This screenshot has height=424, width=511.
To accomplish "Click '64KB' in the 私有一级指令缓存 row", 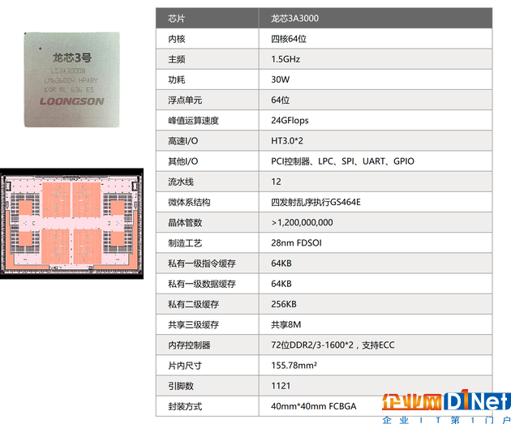I will 281,263.
